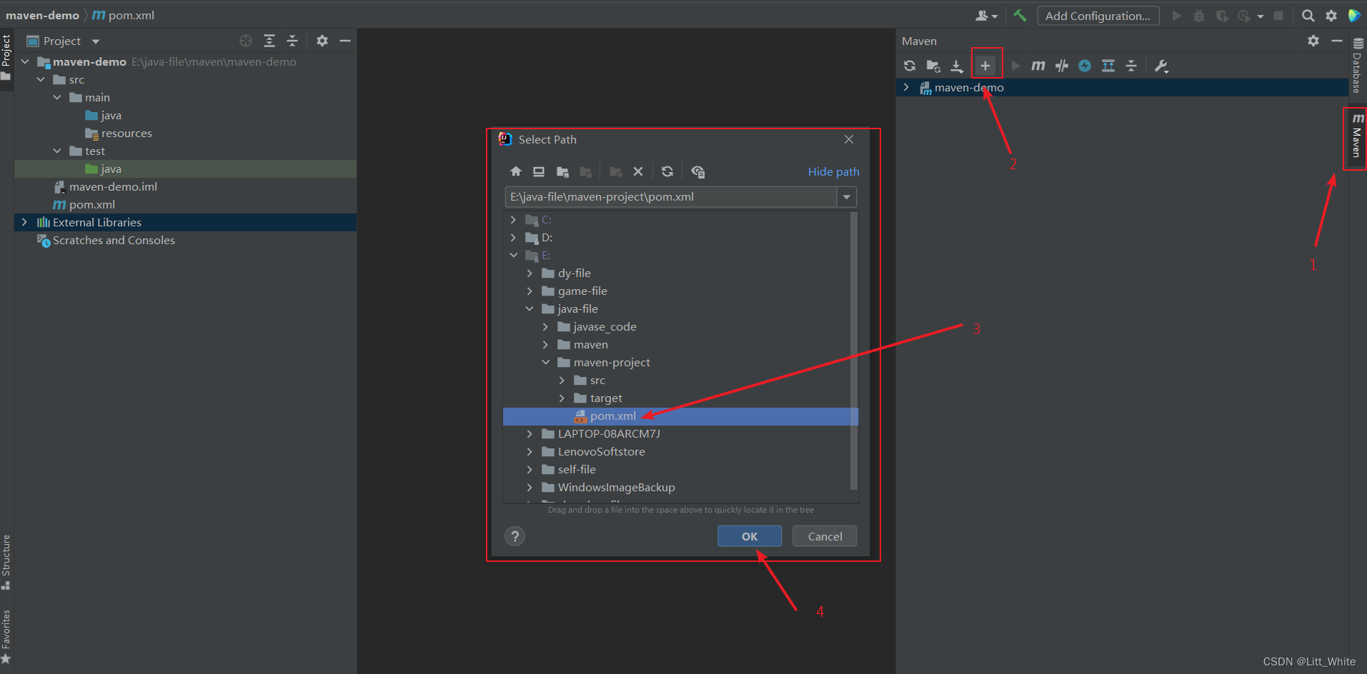Expand the target folder in dialog
The image size is (1367, 674).
pos(562,398)
